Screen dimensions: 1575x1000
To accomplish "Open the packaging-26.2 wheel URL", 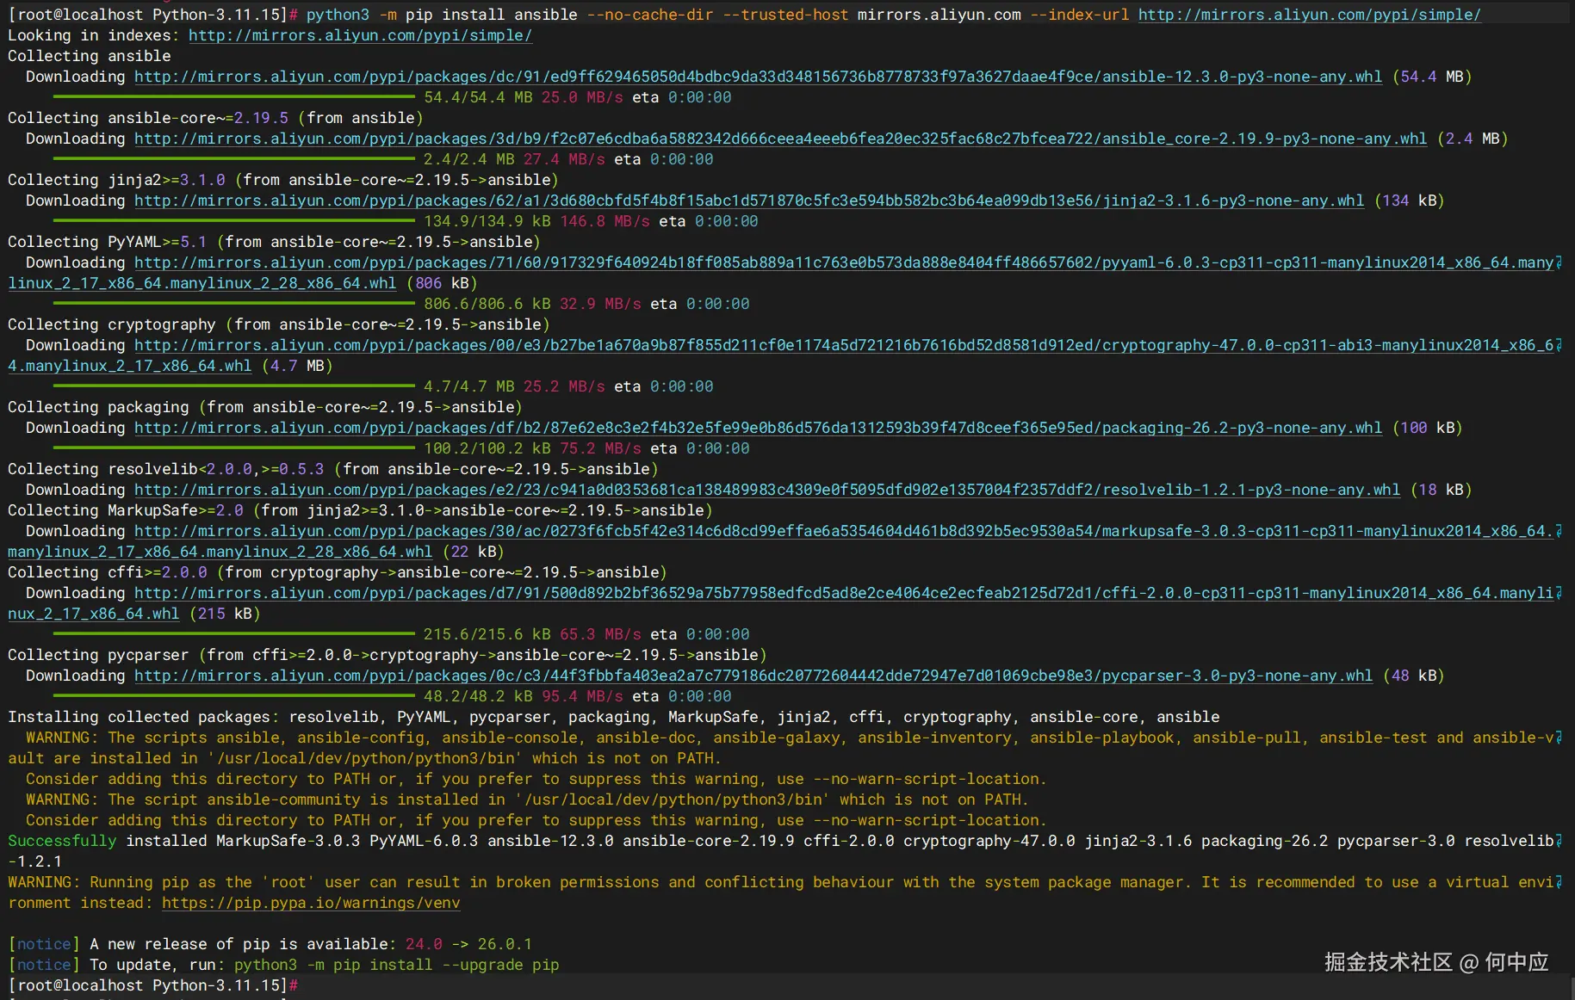I will (x=758, y=428).
